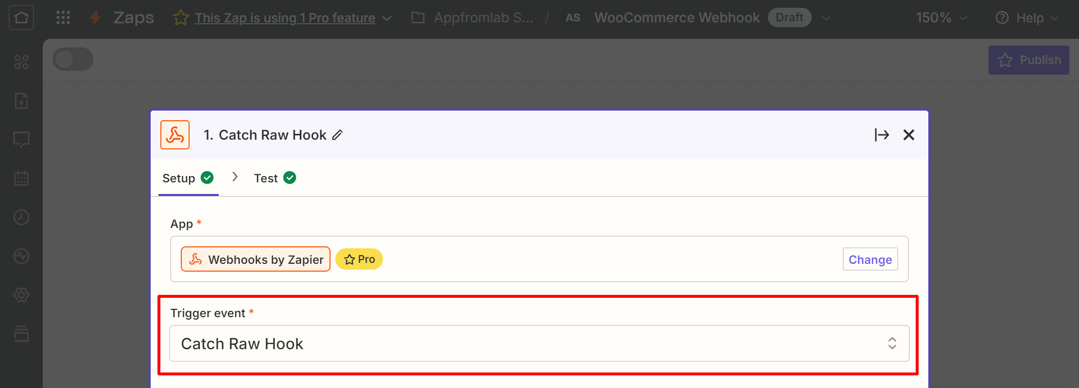Open the Appfromlab folder breadcrumb

point(484,17)
